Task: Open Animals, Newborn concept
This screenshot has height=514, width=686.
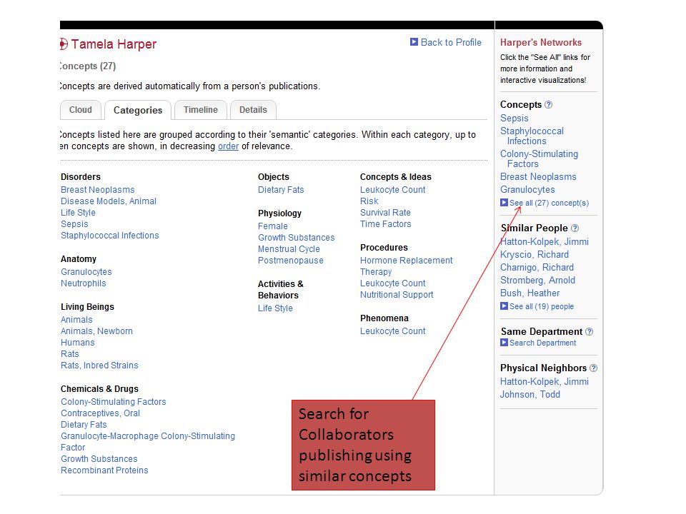Action: point(96,331)
